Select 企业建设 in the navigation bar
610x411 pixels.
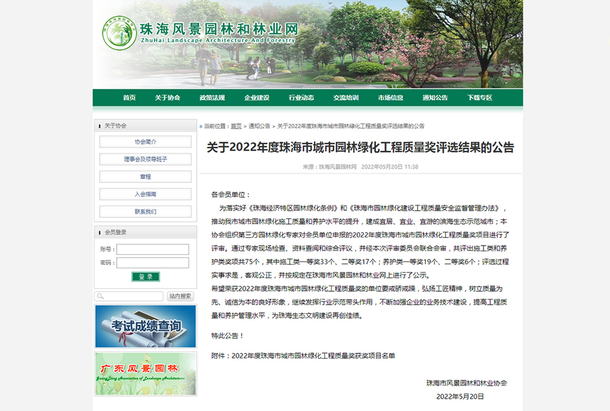pos(257,98)
